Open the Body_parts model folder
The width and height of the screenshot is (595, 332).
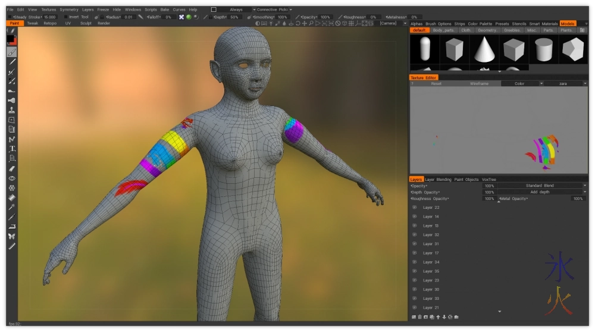pos(443,30)
